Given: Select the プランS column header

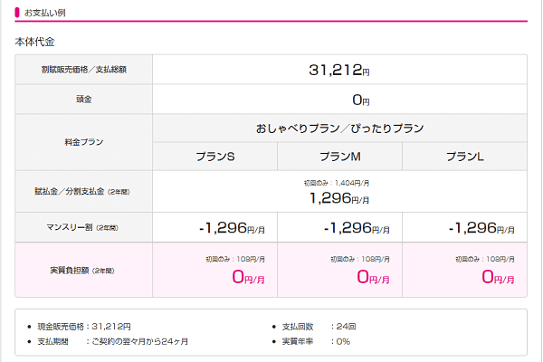Looking at the screenshot, I should (x=215, y=157).
